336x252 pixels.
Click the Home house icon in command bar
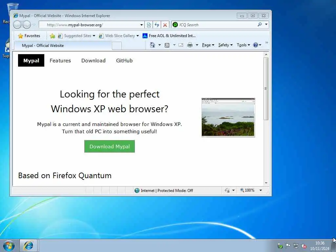[x=152, y=45]
